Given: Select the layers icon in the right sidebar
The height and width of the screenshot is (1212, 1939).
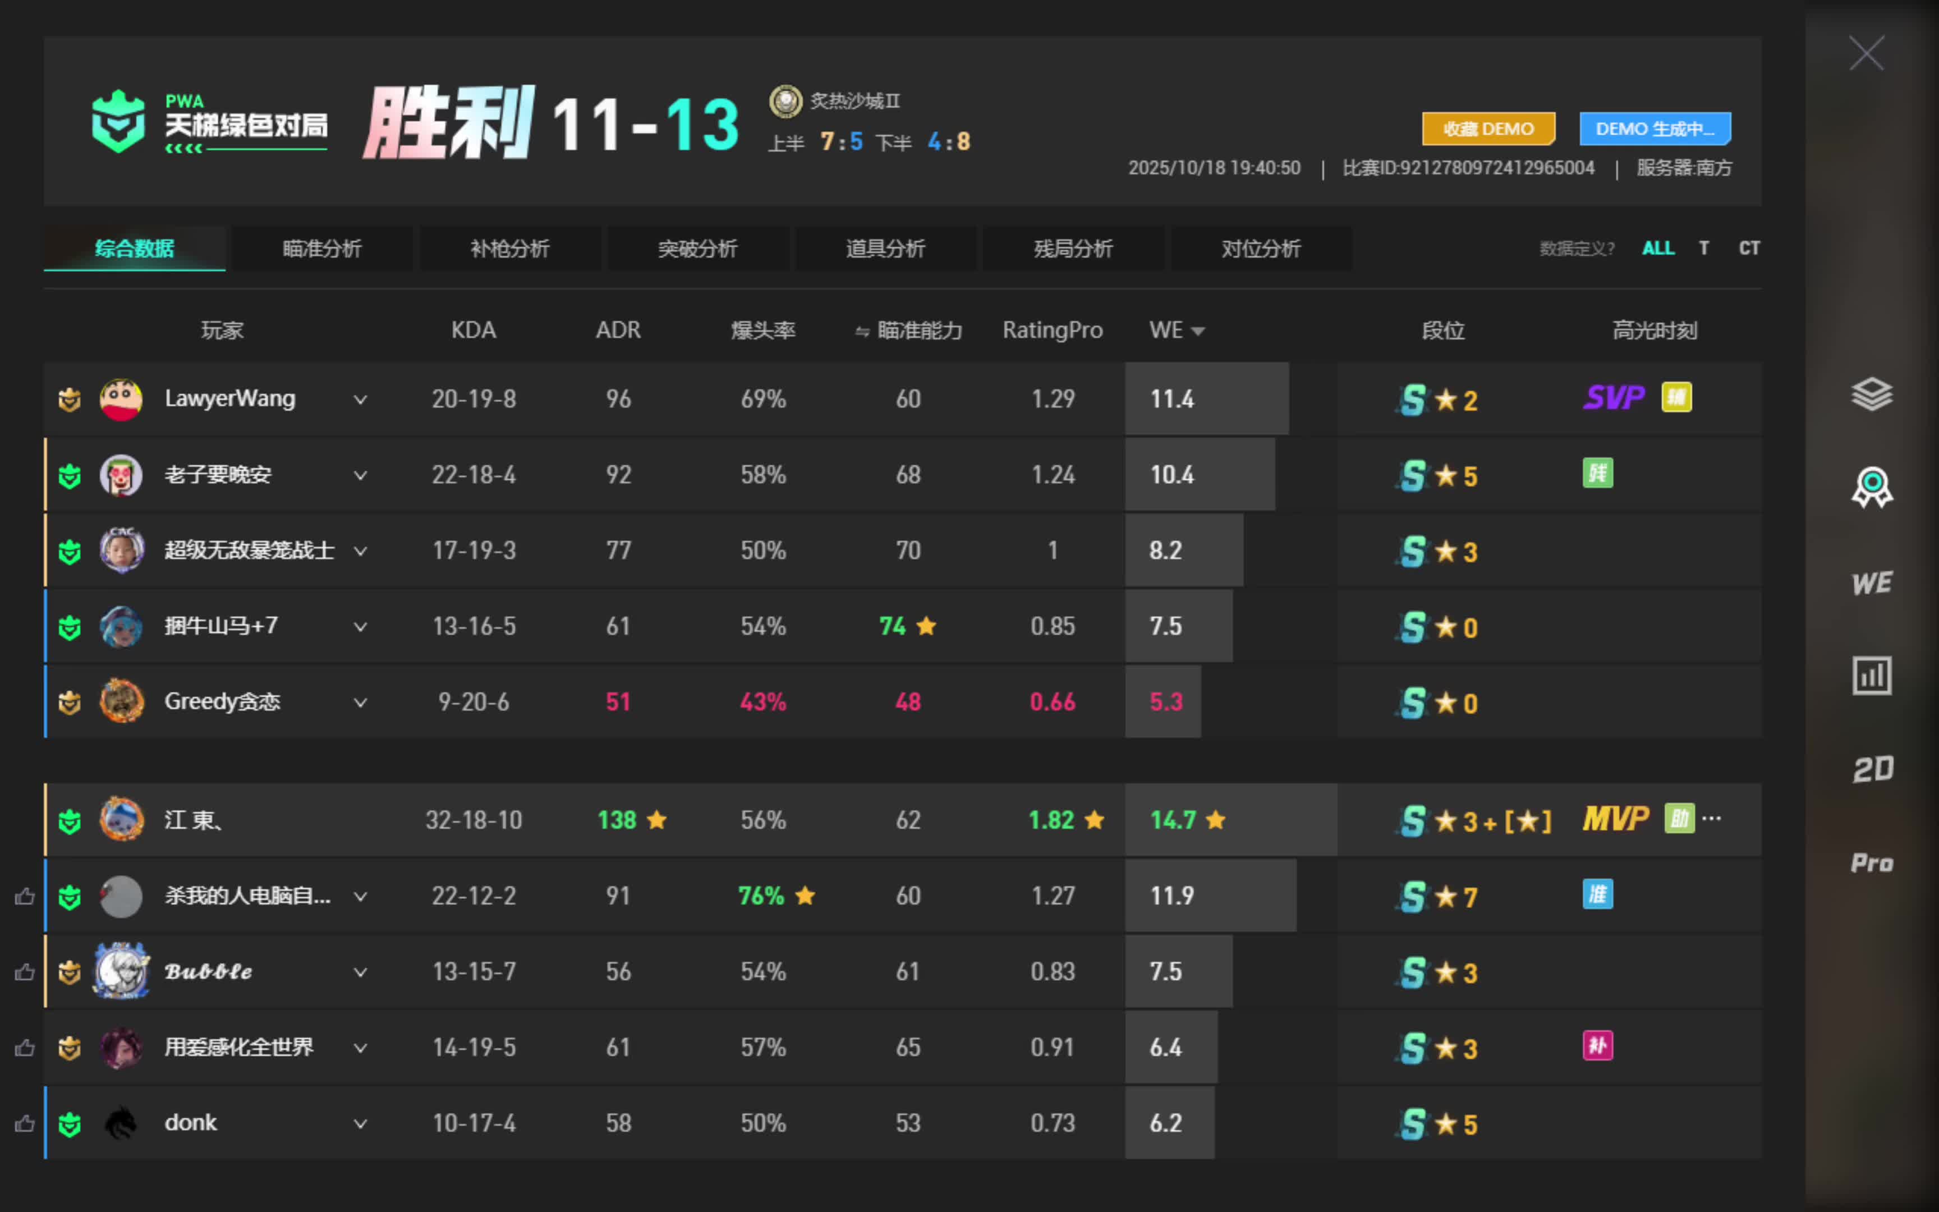Looking at the screenshot, I should point(1872,392).
